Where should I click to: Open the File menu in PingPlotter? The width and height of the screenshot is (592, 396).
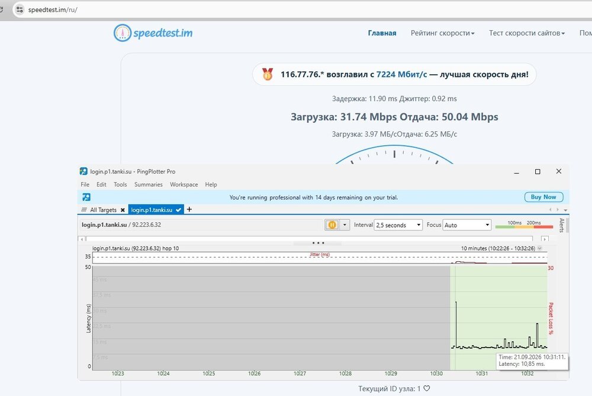(85, 184)
